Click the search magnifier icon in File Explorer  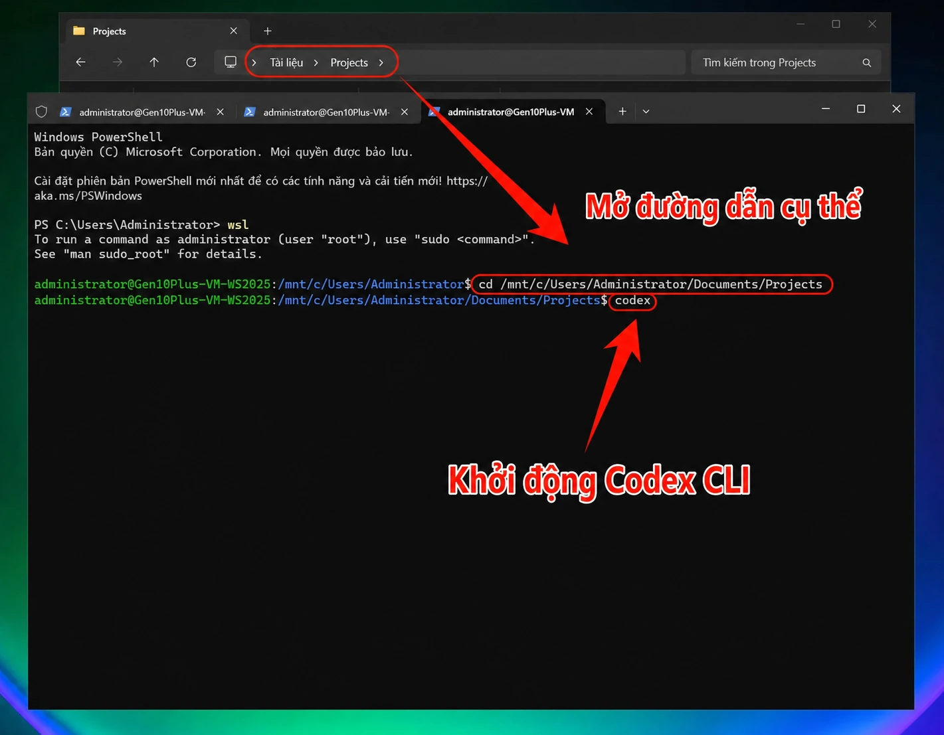click(x=867, y=62)
